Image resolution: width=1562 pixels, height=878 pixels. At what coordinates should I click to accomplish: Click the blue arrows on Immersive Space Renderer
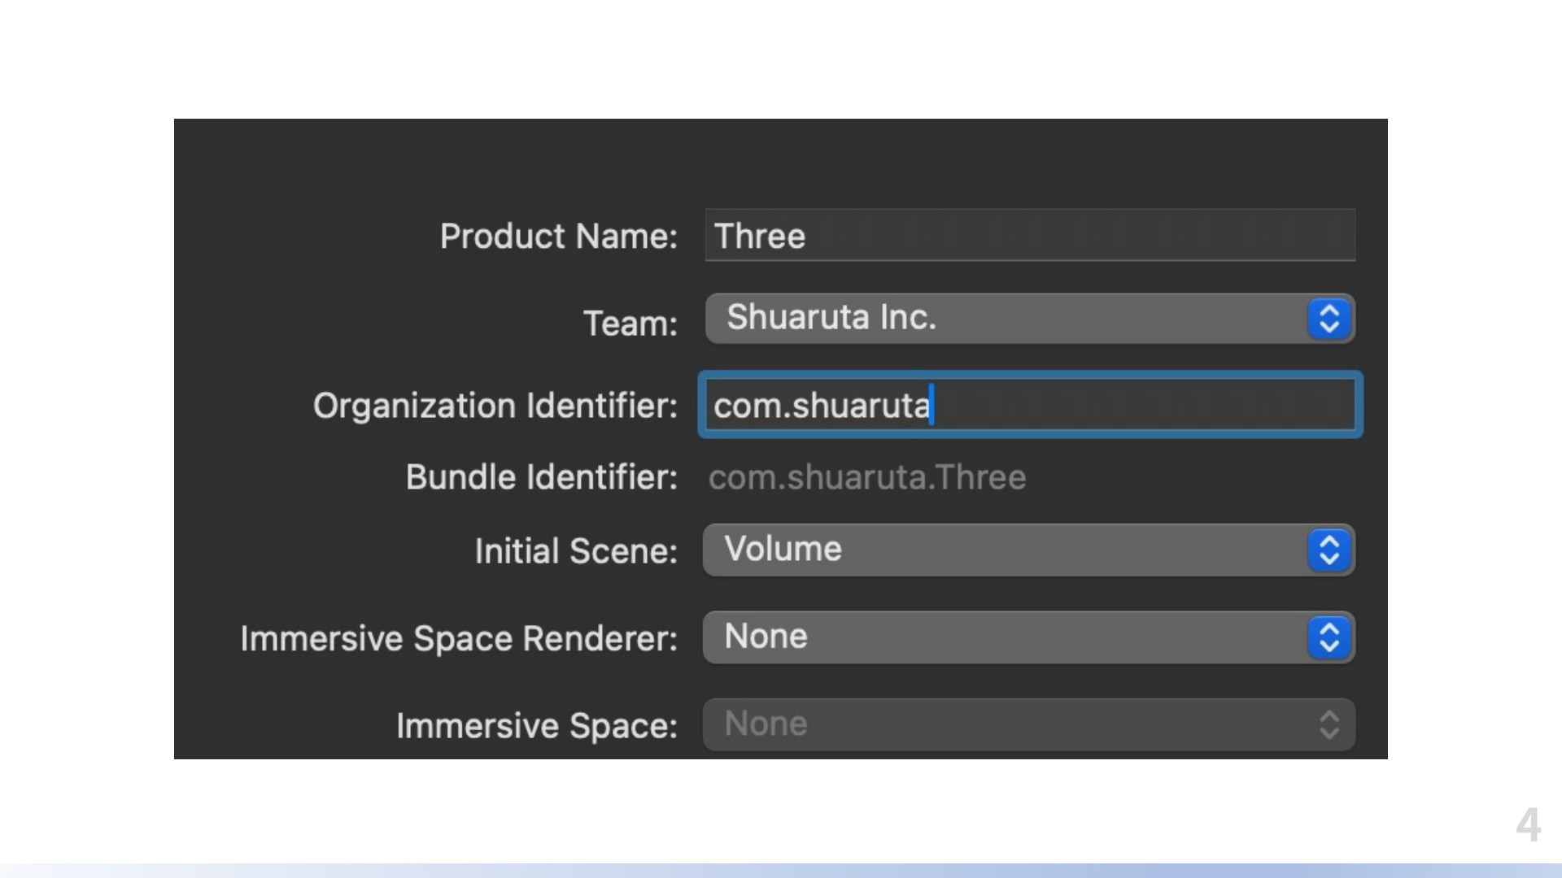[x=1329, y=637]
